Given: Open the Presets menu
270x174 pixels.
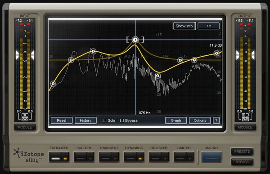Looking at the screenshot, I should 242,152.
